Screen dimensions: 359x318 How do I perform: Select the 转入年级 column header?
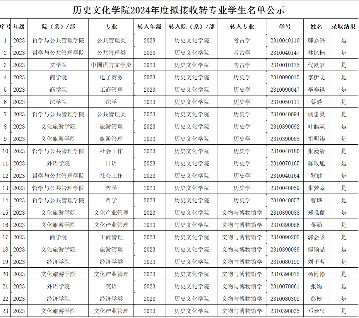(149, 27)
